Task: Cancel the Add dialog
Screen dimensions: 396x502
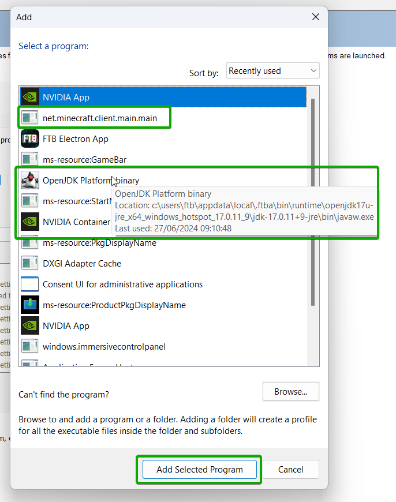Action: click(291, 470)
